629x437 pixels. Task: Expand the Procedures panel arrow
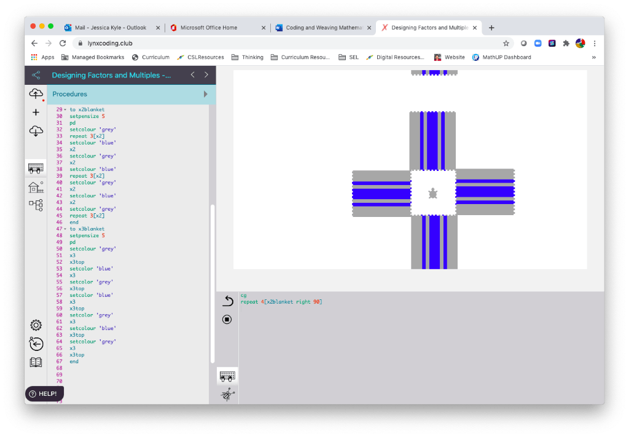(x=206, y=94)
